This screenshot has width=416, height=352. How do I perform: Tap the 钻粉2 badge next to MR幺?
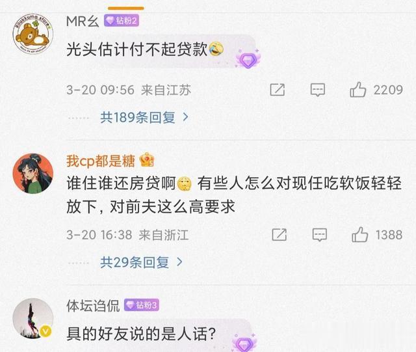(x=122, y=20)
